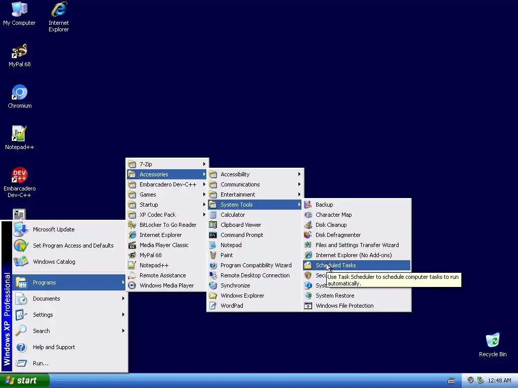The height and width of the screenshot is (388, 518).
Task: Launch Program Compatibility Wizard
Action: point(255,265)
